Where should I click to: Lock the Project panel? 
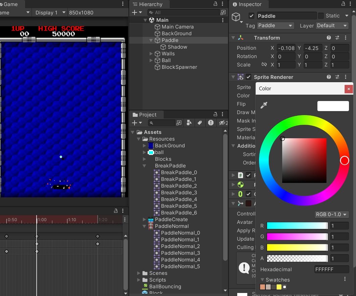tap(215, 114)
